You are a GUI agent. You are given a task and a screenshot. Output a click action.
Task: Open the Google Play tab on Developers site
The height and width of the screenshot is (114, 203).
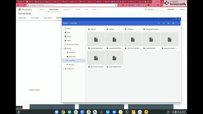pyautogui.click(x=67, y=9)
